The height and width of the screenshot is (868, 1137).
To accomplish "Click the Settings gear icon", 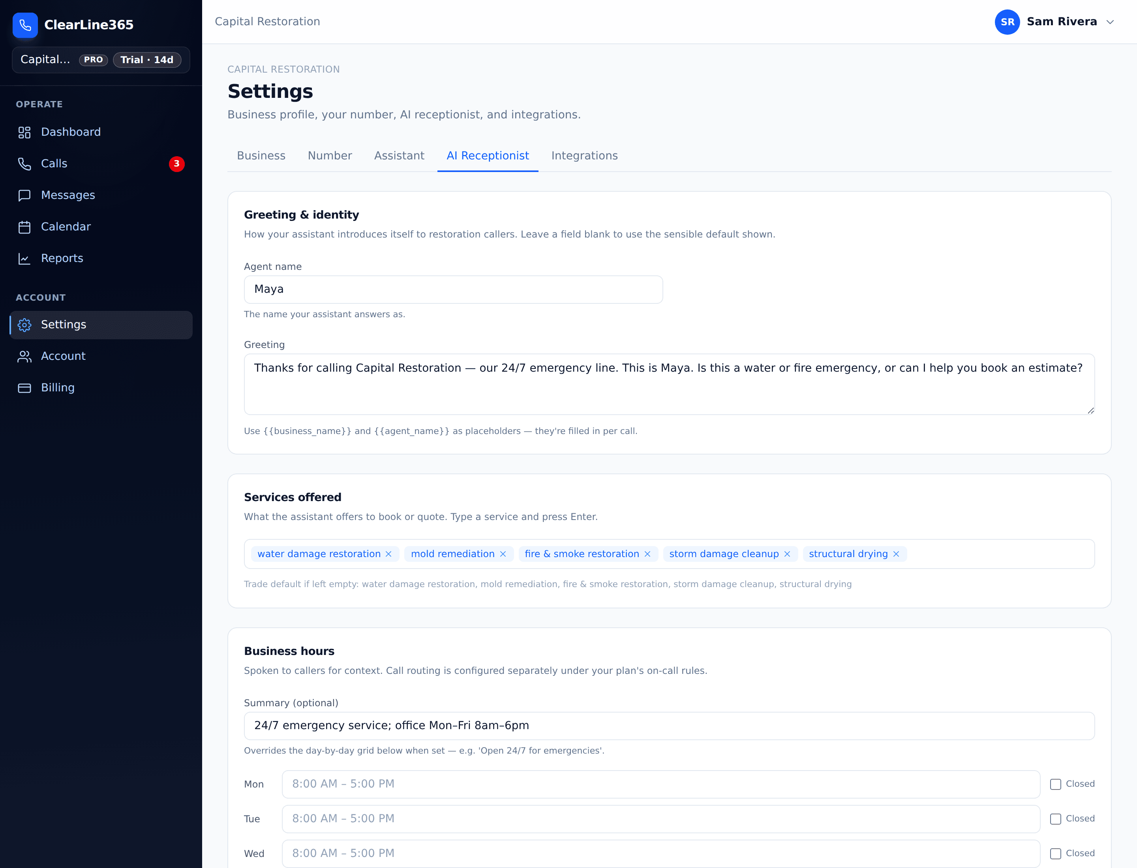I will [x=24, y=324].
